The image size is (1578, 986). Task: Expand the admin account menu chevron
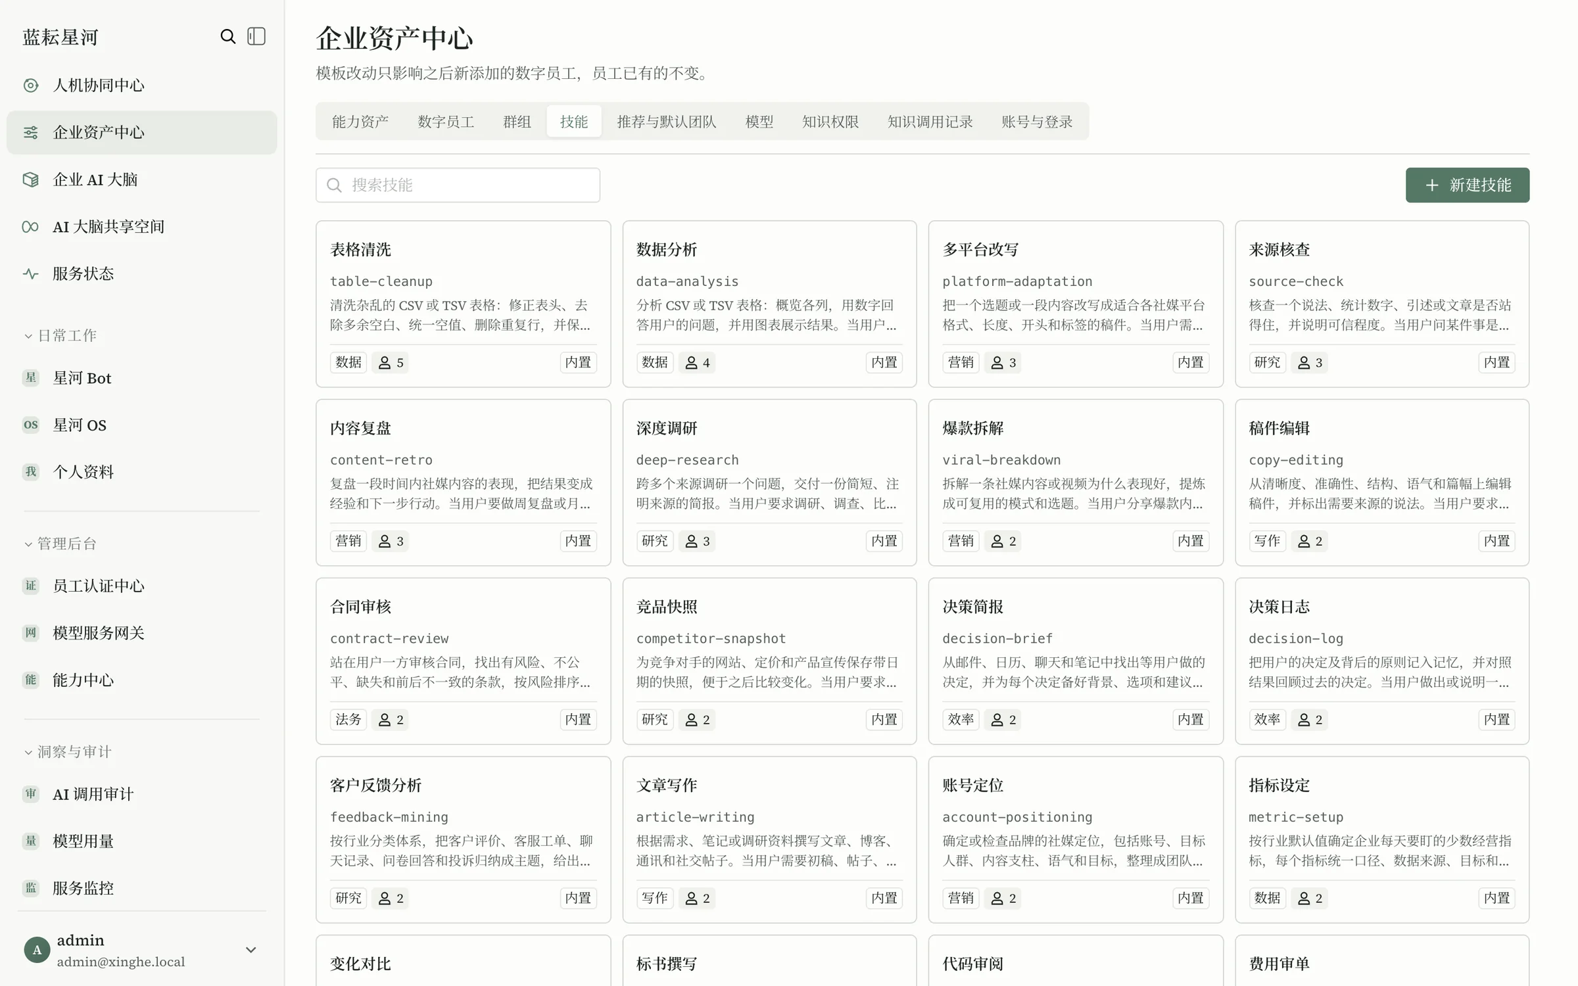[x=251, y=950]
